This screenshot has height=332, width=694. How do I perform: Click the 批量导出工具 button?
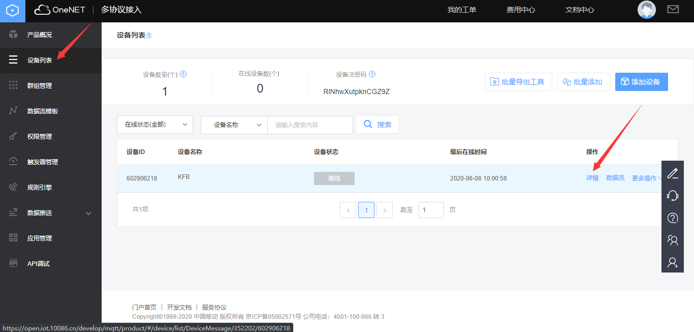(518, 81)
